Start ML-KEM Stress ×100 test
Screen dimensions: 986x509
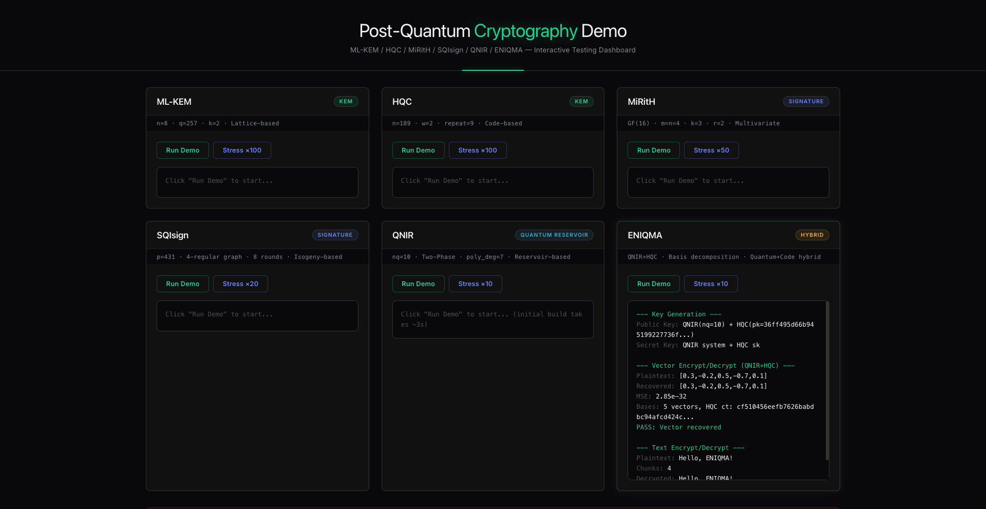pos(242,150)
